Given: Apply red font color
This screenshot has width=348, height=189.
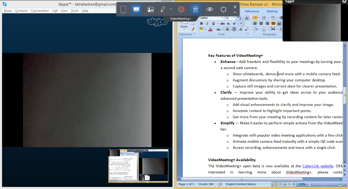Looking at the screenshot, I should click(x=210, y=29).
